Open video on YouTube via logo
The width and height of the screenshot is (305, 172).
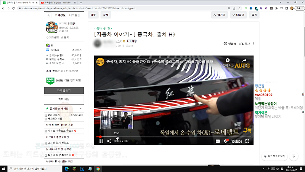236,141
